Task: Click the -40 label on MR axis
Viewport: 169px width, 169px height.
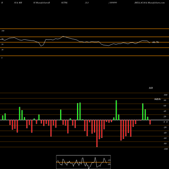Action: (165, 133)
